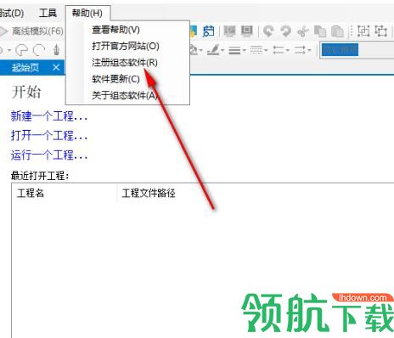Click the pen line color icon
This screenshot has height=338, width=394.
tap(213, 50)
